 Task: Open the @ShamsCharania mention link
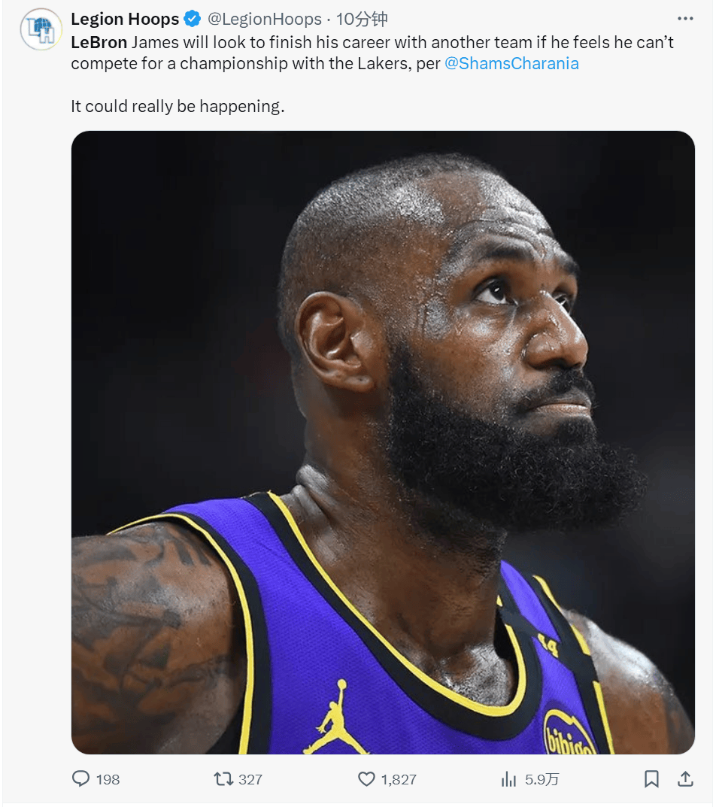coord(511,63)
